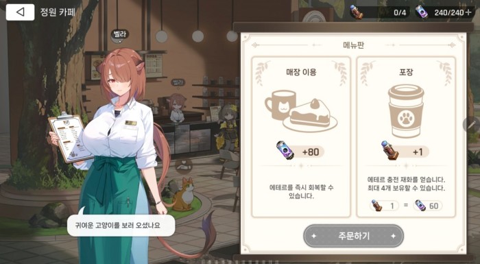Tap the 메뉴판 menu board header

coord(354,45)
